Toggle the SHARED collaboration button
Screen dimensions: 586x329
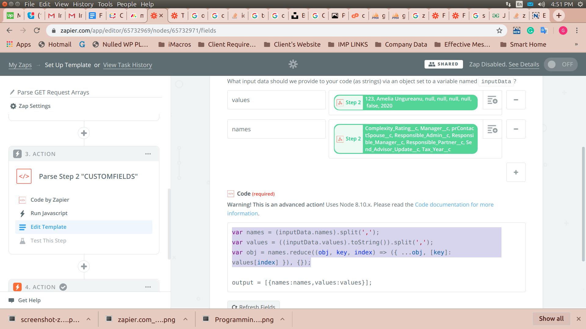[x=443, y=64]
